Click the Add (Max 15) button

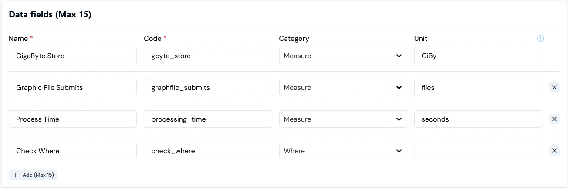pos(33,175)
